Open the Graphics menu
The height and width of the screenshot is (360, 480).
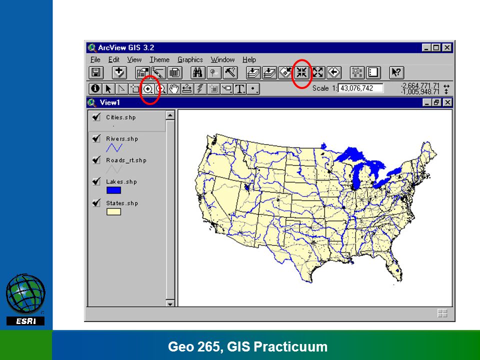pos(190,59)
